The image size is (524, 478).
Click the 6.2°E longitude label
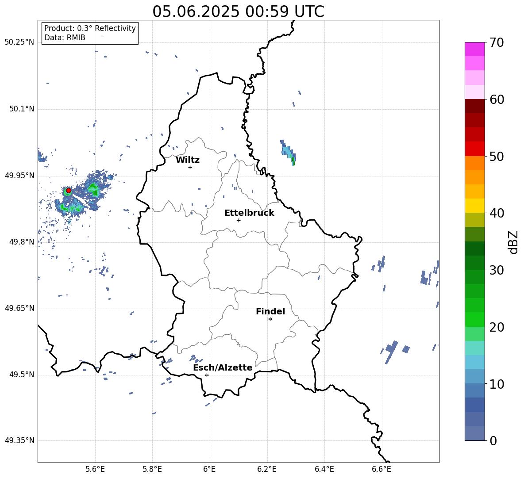coord(267,469)
